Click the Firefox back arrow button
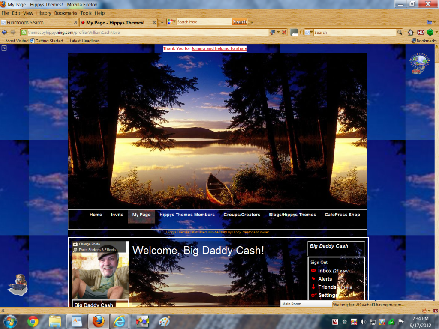Image resolution: width=439 pixels, height=329 pixels. pos(4,32)
